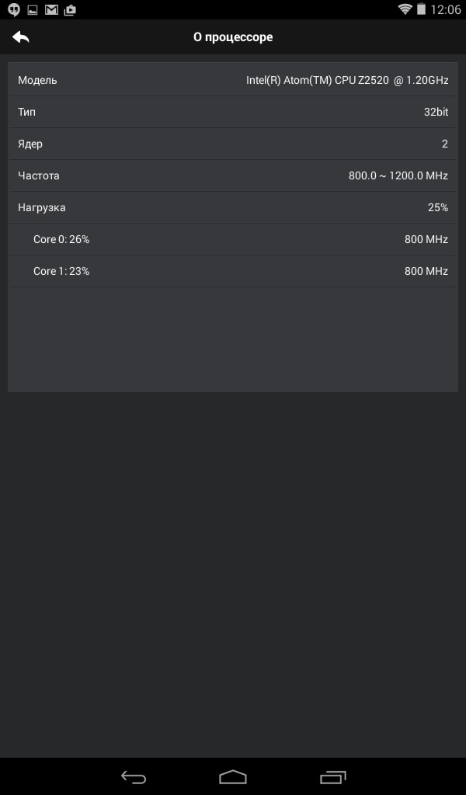Viewport: 466px width, 795px height.
Task: Tap the "Ядер" cores row label
Action: click(x=30, y=144)
